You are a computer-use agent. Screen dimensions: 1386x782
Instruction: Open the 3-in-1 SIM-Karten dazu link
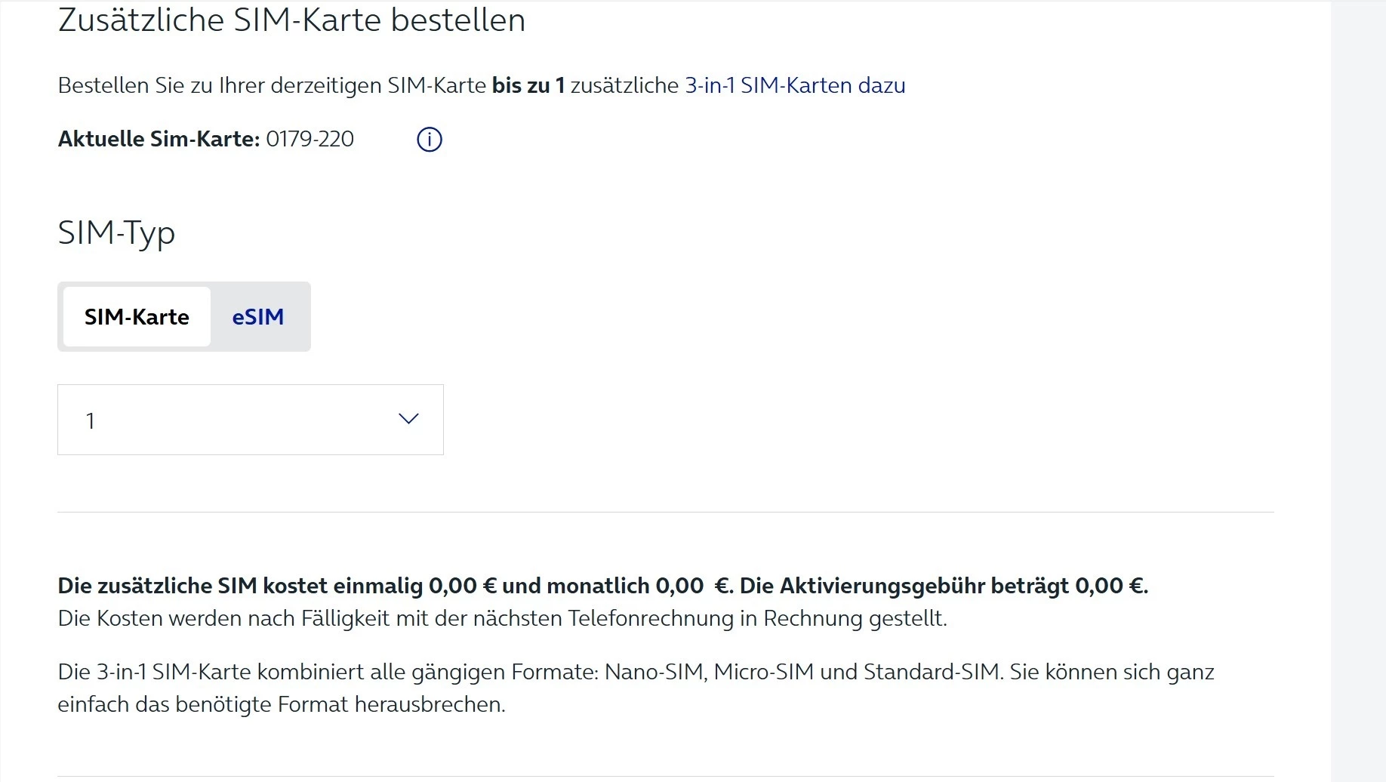point(795,85)
